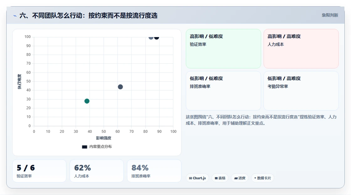Toggle the 内容重点分布 legend swatch
This screenshot has height=195, width=351.
click(84, 147)
